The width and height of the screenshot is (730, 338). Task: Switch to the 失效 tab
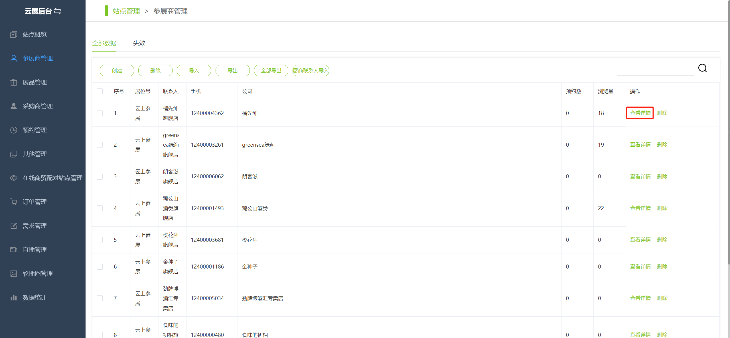pyautogui.click(x=139, y=43)
